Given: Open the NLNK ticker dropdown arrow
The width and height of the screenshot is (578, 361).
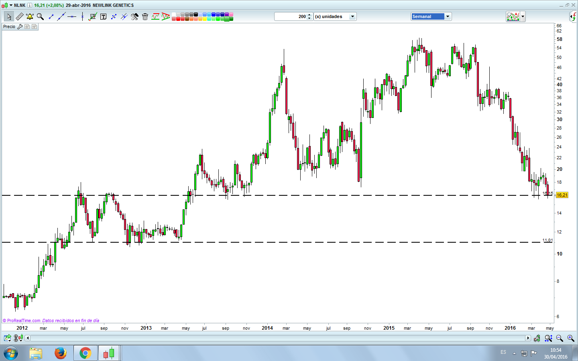Looking at the screenshot, I should click(11, 5).
